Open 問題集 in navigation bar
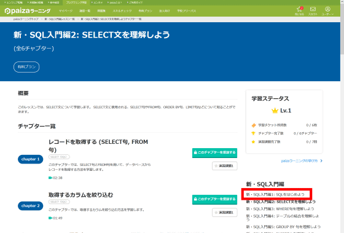 pyautogui.click(x=101, y=11)
